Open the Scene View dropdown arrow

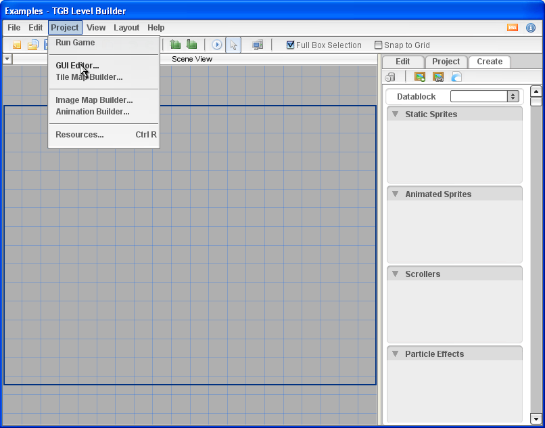7,59
